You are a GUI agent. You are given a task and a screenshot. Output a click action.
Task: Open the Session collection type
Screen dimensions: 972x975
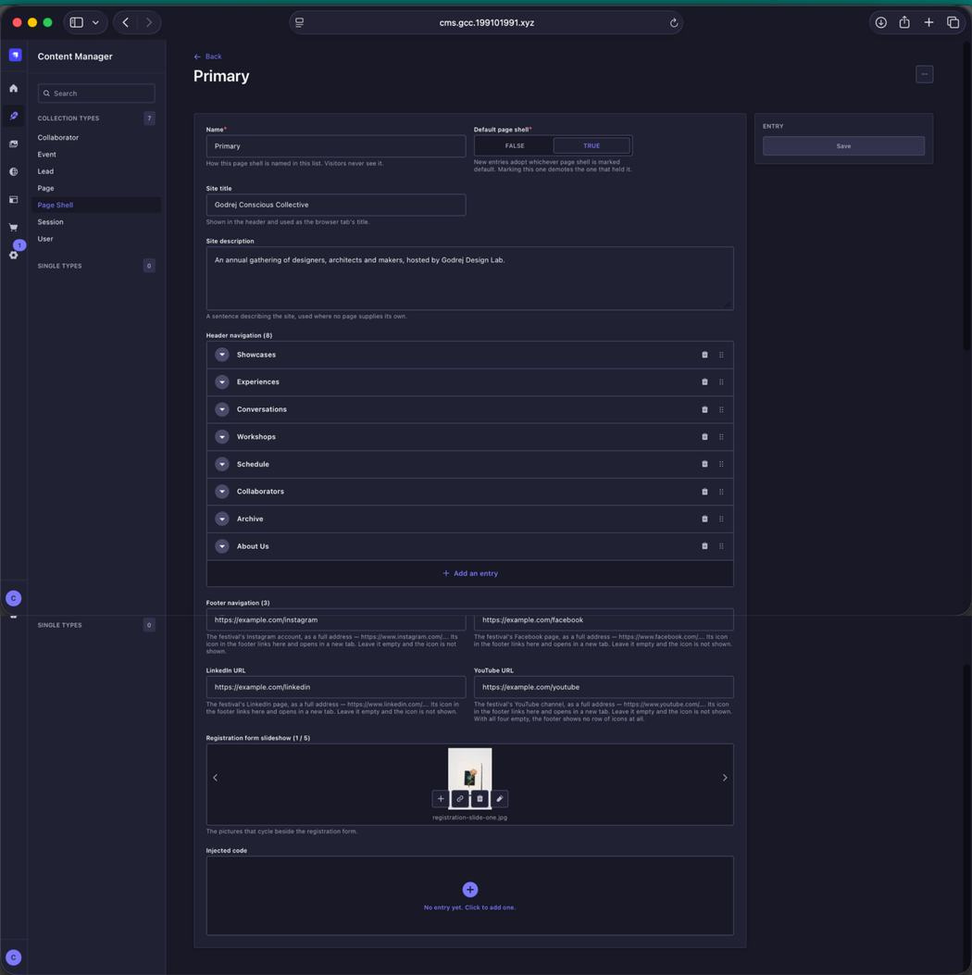click(x=50, y=222)
